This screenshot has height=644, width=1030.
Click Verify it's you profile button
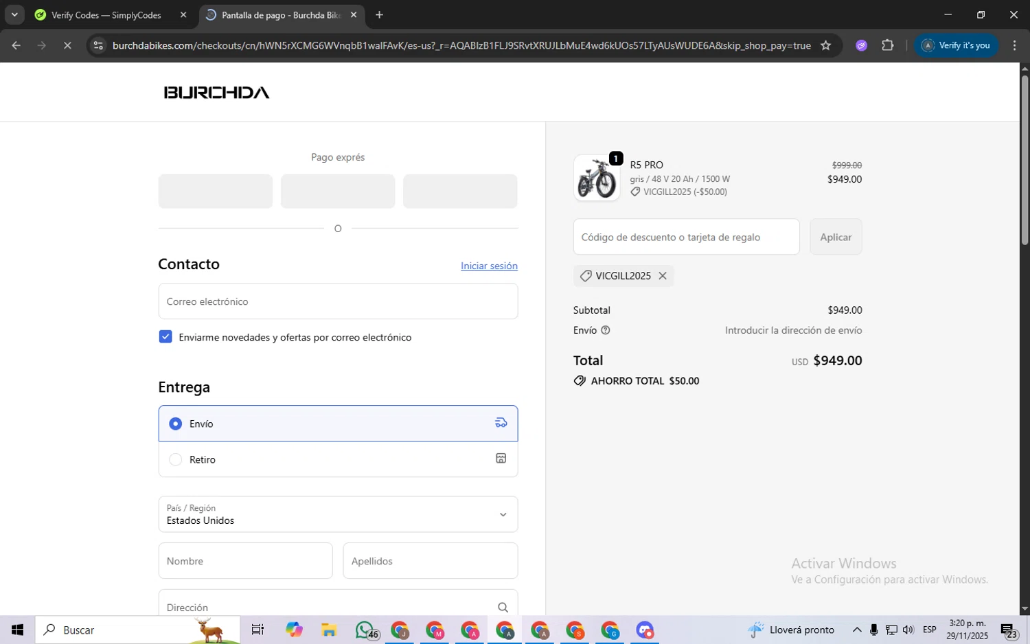(x=956, y=45)
